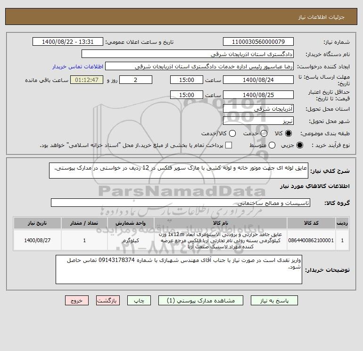This screenshot has width=363, height=351.
Task: Click the general need description text box
Action: click(x=179, y=171)
